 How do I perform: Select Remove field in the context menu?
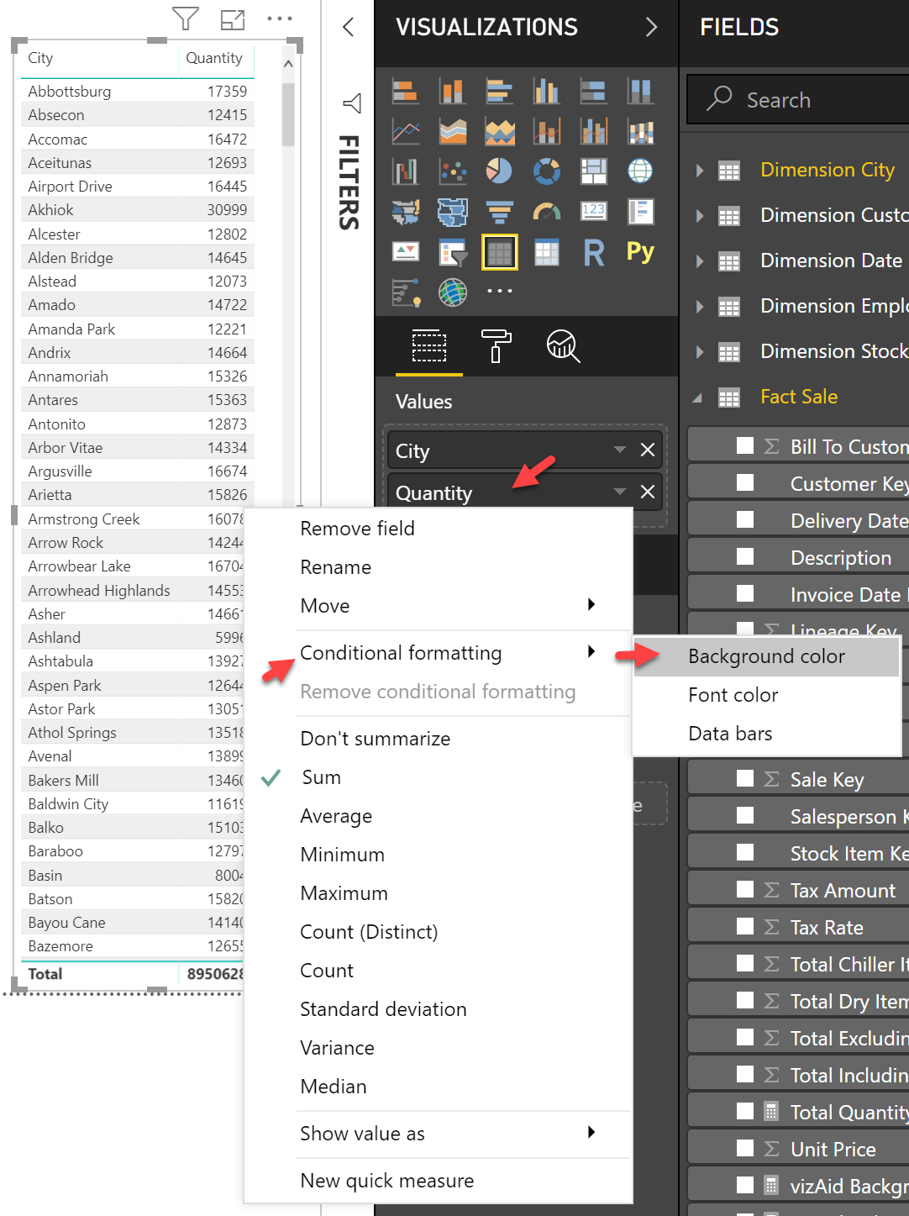pos(438,529)
